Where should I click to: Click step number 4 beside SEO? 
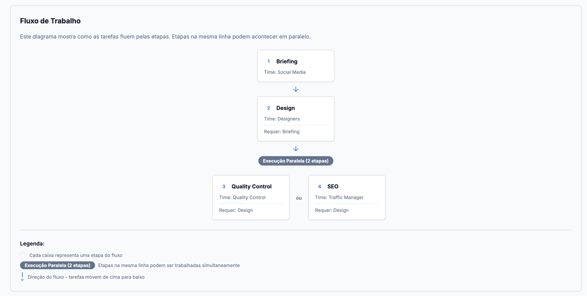pyautogui.click(x=320, y=187)
